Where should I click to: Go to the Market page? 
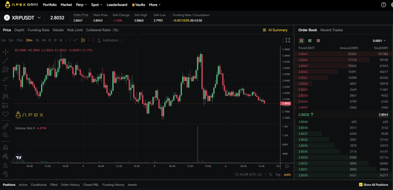(x=66, y=5)
